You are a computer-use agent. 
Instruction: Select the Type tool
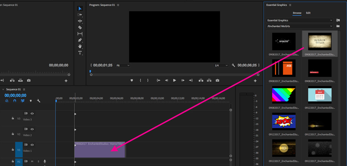[80, 53]
